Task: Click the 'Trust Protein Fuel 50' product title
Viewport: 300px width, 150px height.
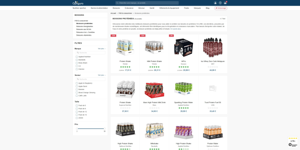Action: 213,102
